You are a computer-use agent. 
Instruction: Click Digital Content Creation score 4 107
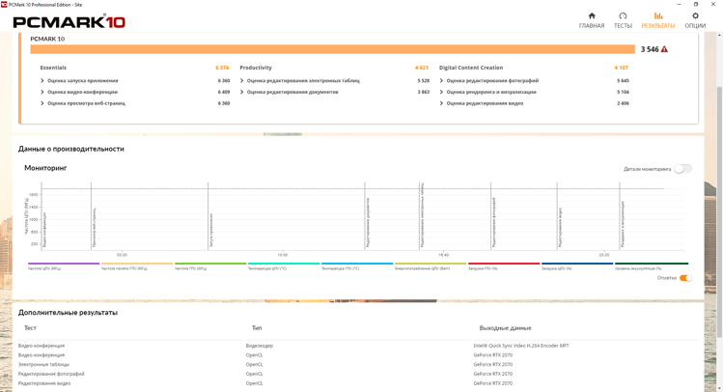622,68
